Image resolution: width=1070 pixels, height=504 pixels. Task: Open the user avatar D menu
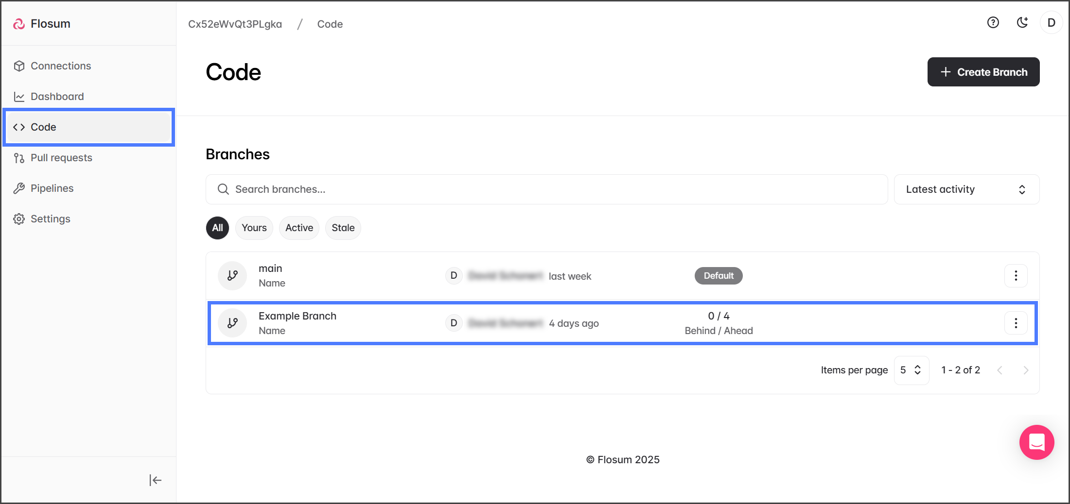[1051, 23]
